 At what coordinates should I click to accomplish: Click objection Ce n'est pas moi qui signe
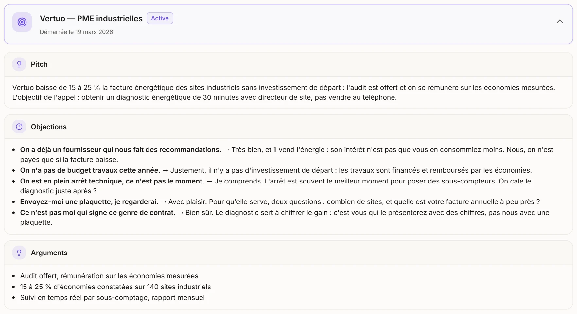(285, 218)
